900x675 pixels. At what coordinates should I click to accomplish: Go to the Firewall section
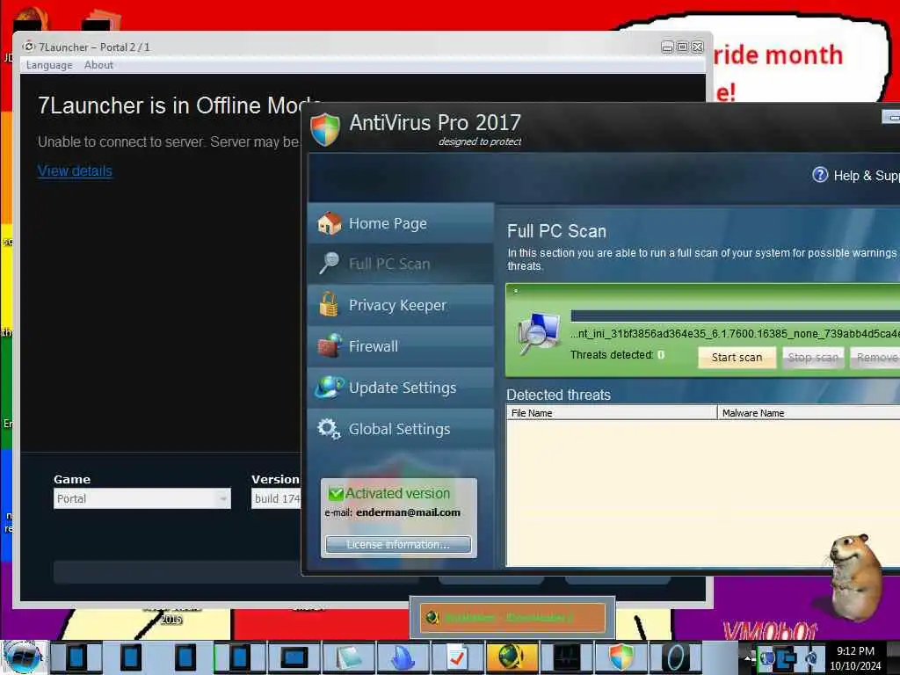coord(401,346)
